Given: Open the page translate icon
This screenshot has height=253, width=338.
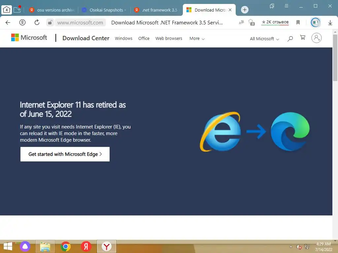Looking at the screenshot, I should pos(241,22).
